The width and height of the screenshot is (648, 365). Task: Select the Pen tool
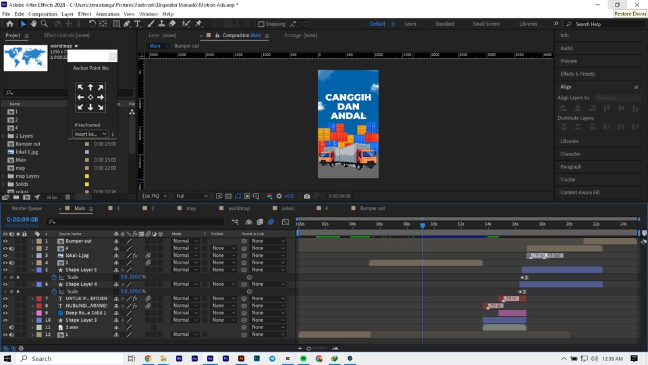coord(127,24)
